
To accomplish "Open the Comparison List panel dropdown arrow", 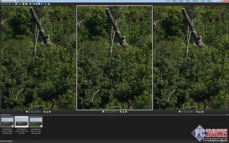I will (x=226, y=115).
